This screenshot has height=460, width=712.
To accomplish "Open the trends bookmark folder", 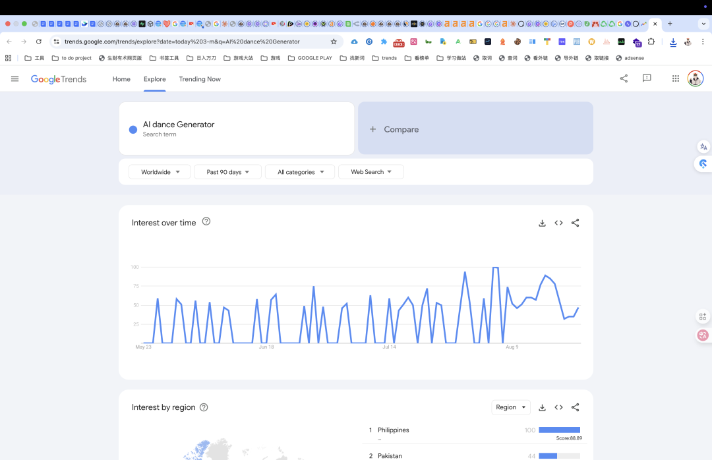I will coord(384,58).
